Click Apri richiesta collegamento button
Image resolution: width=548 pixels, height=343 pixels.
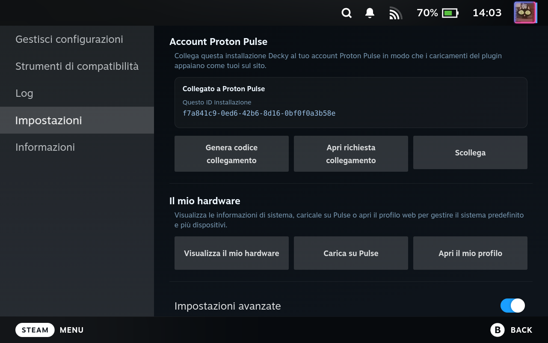coord(351,154)
